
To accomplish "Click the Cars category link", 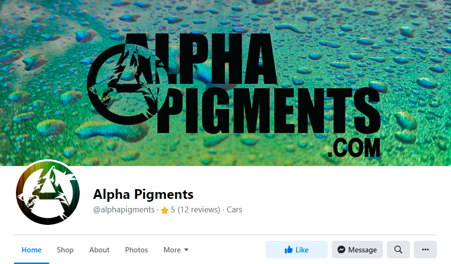I will (x=234, y=209).
